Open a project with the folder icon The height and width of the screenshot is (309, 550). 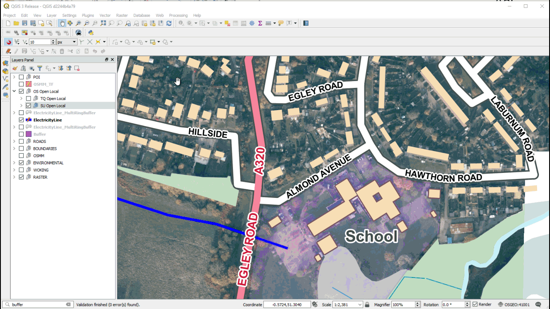16,23
